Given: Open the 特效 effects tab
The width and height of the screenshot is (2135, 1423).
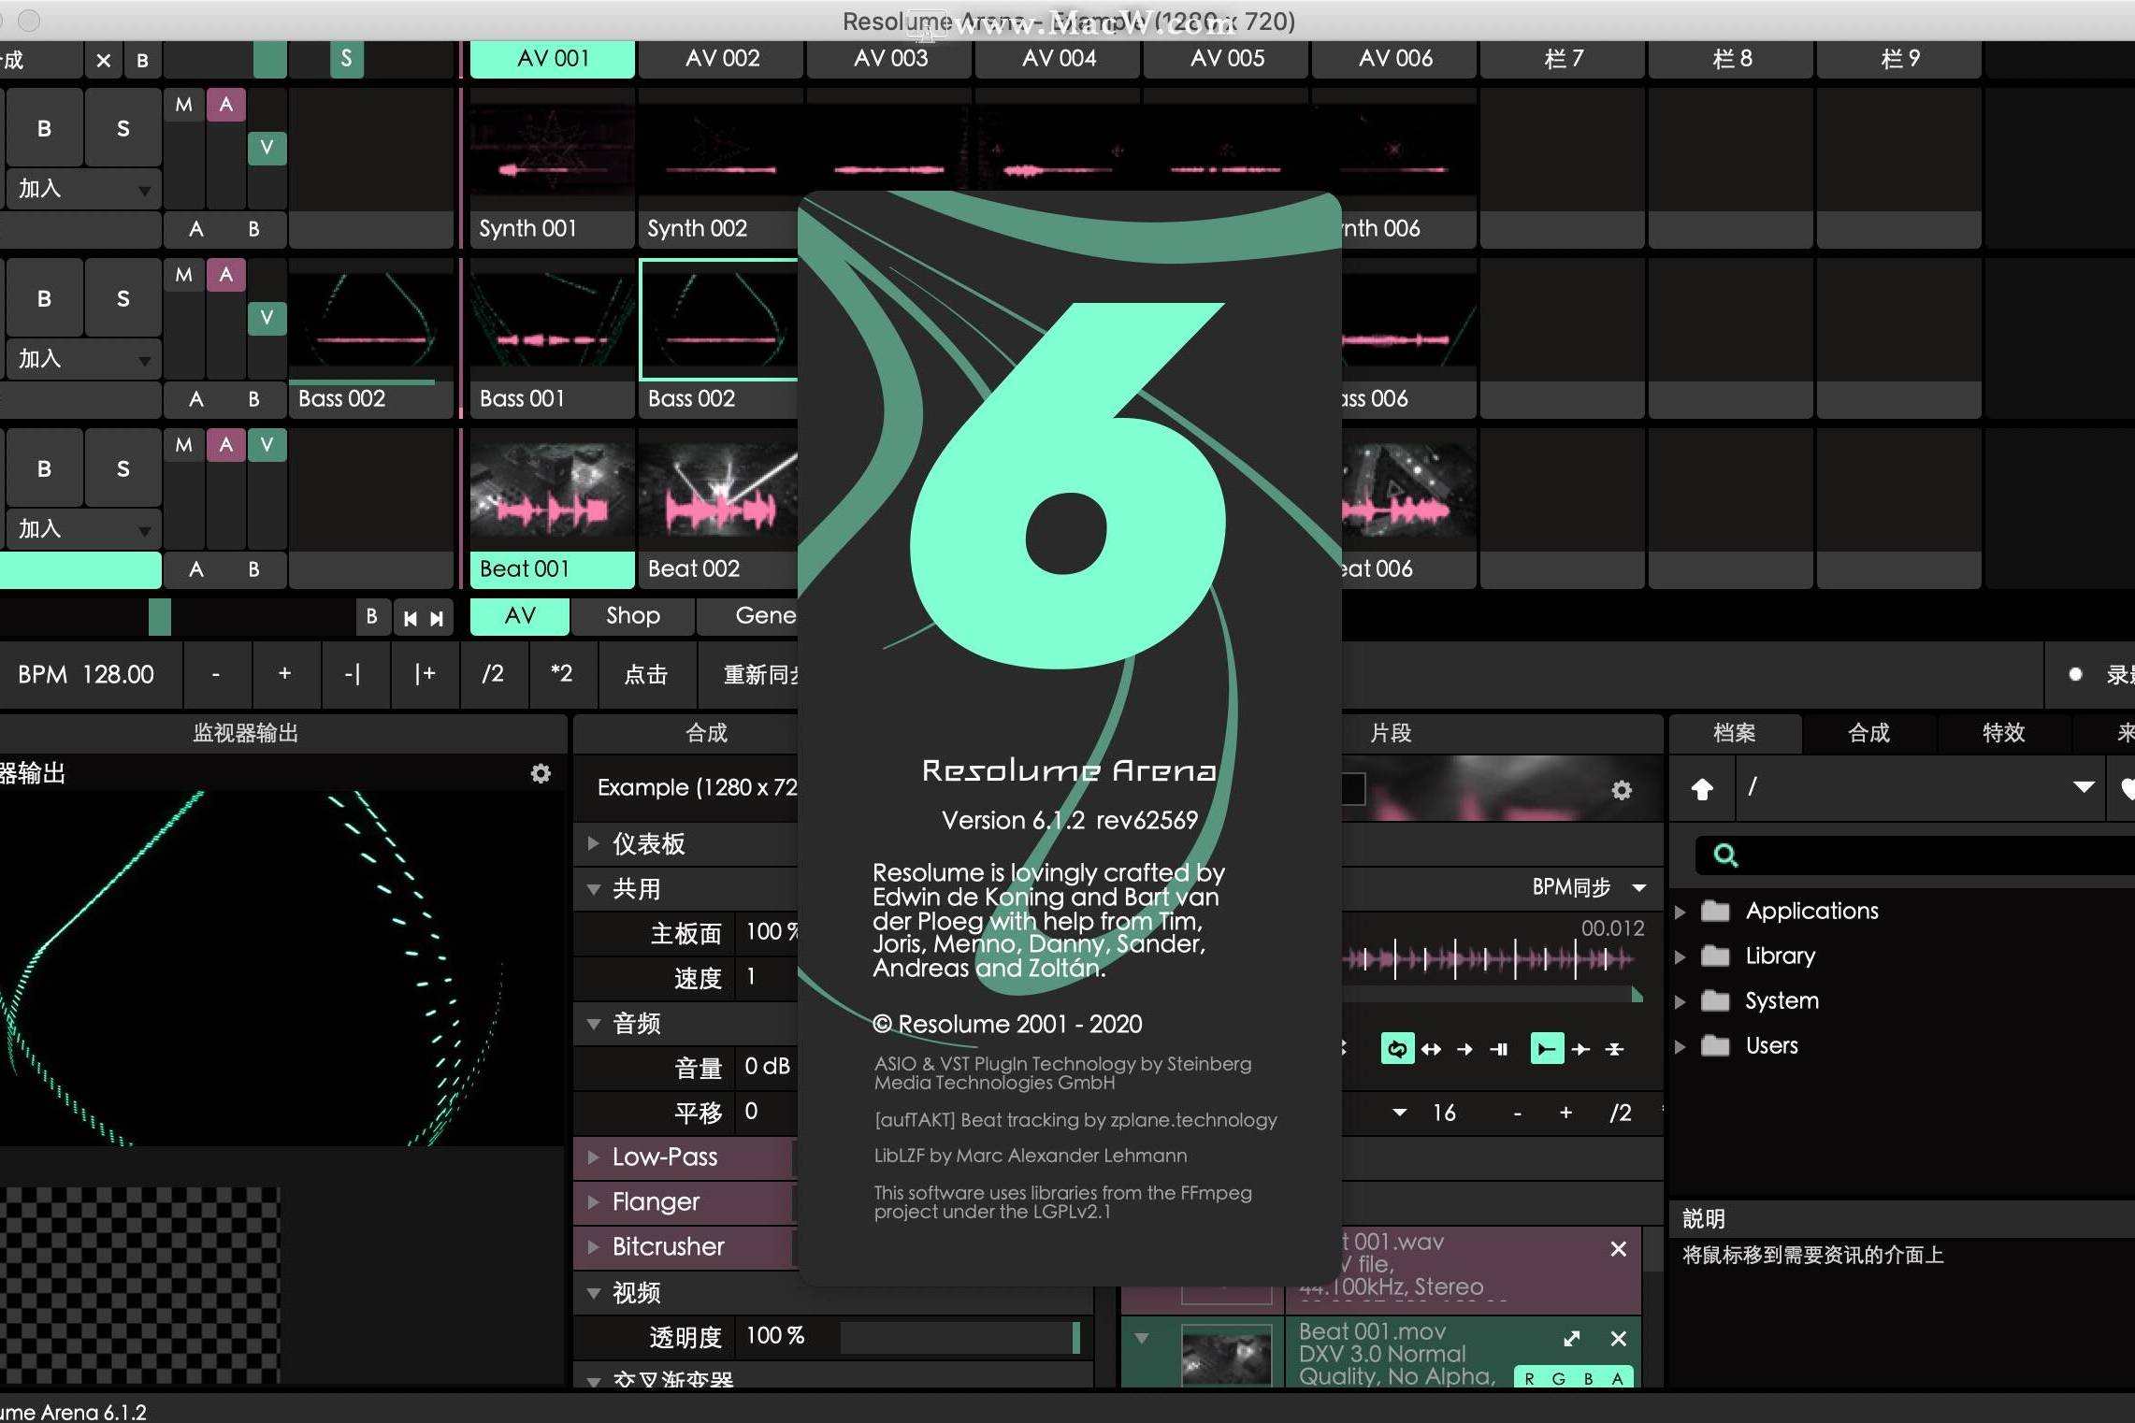Looking at the screenshot, I should (2003, 733).
